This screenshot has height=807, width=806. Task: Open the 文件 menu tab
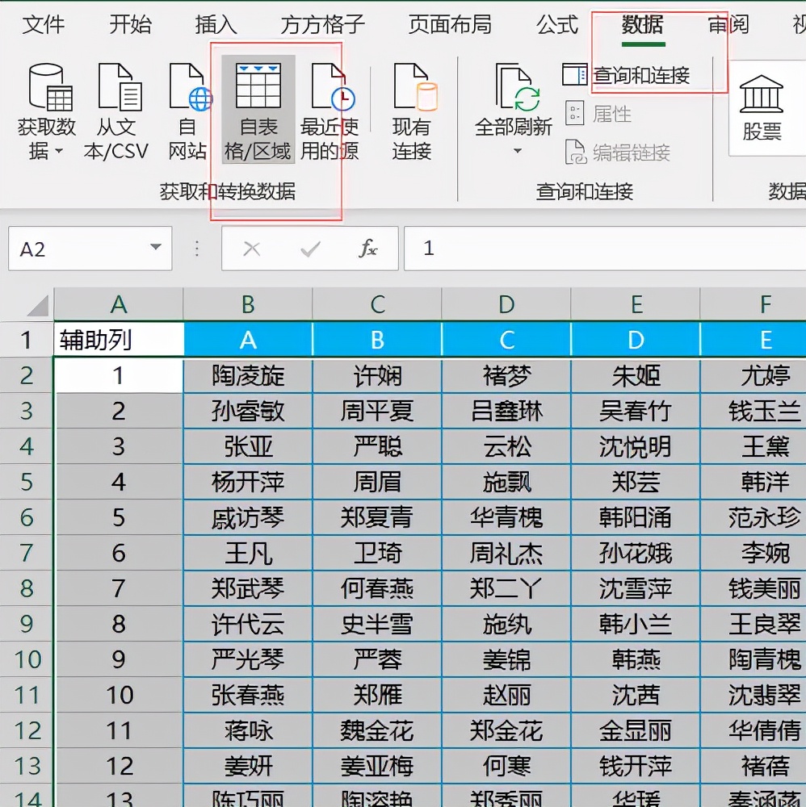(44, 25)
